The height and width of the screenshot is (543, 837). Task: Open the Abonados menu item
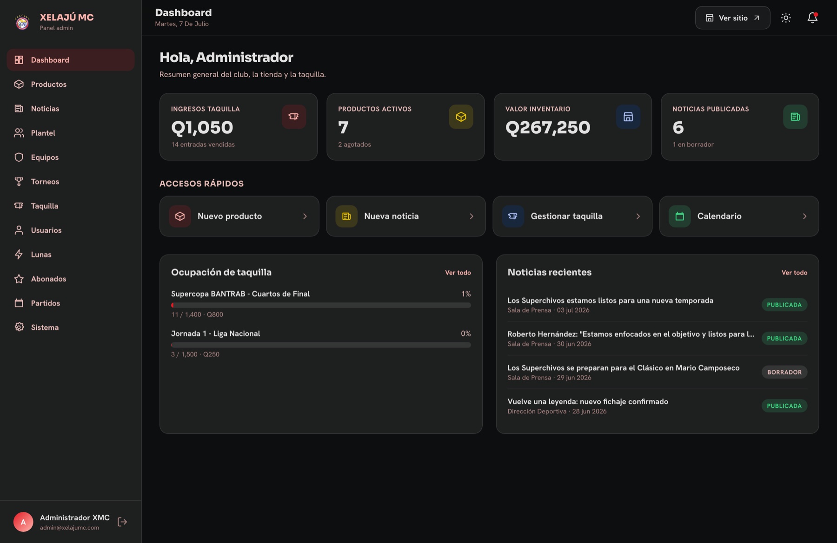pos(71,279)
